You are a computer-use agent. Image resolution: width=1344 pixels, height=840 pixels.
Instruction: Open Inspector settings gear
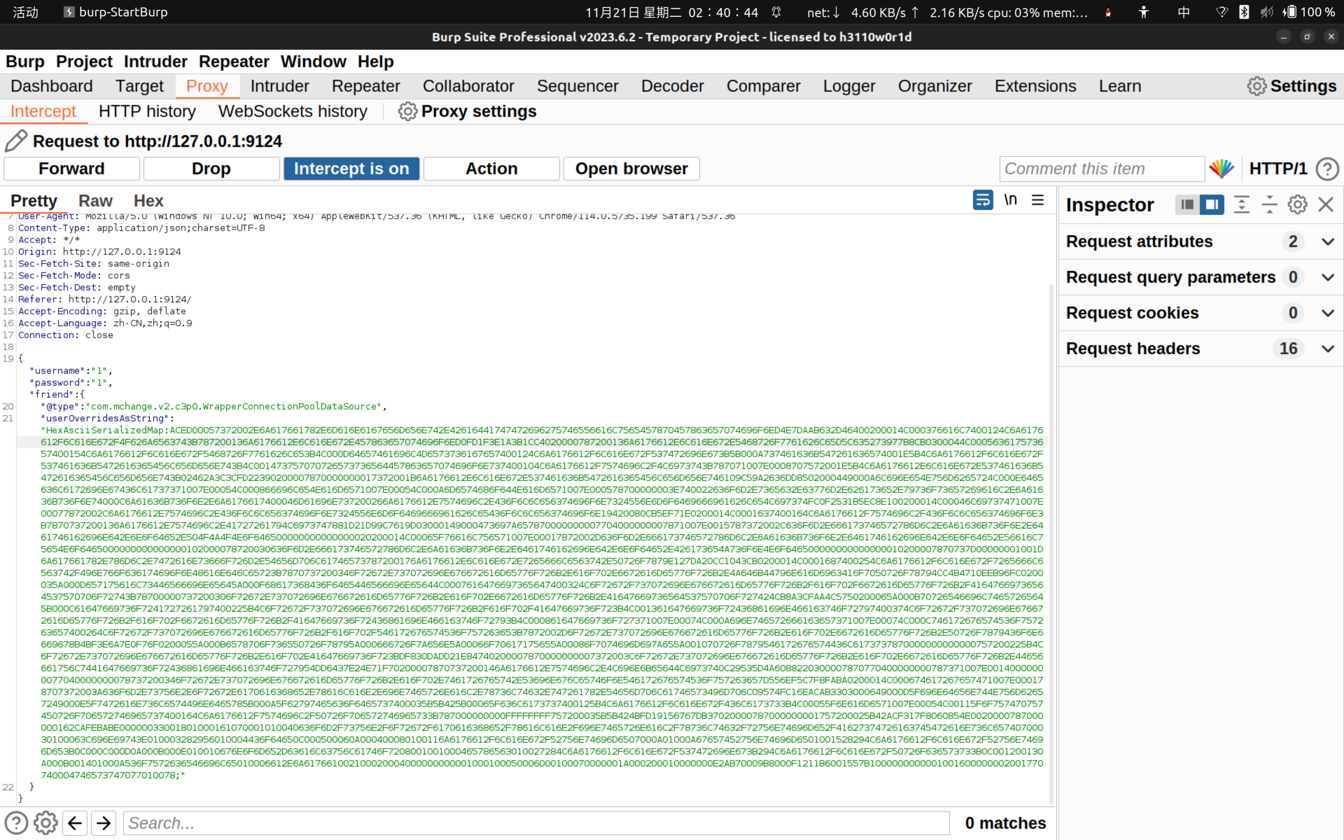1297,204
